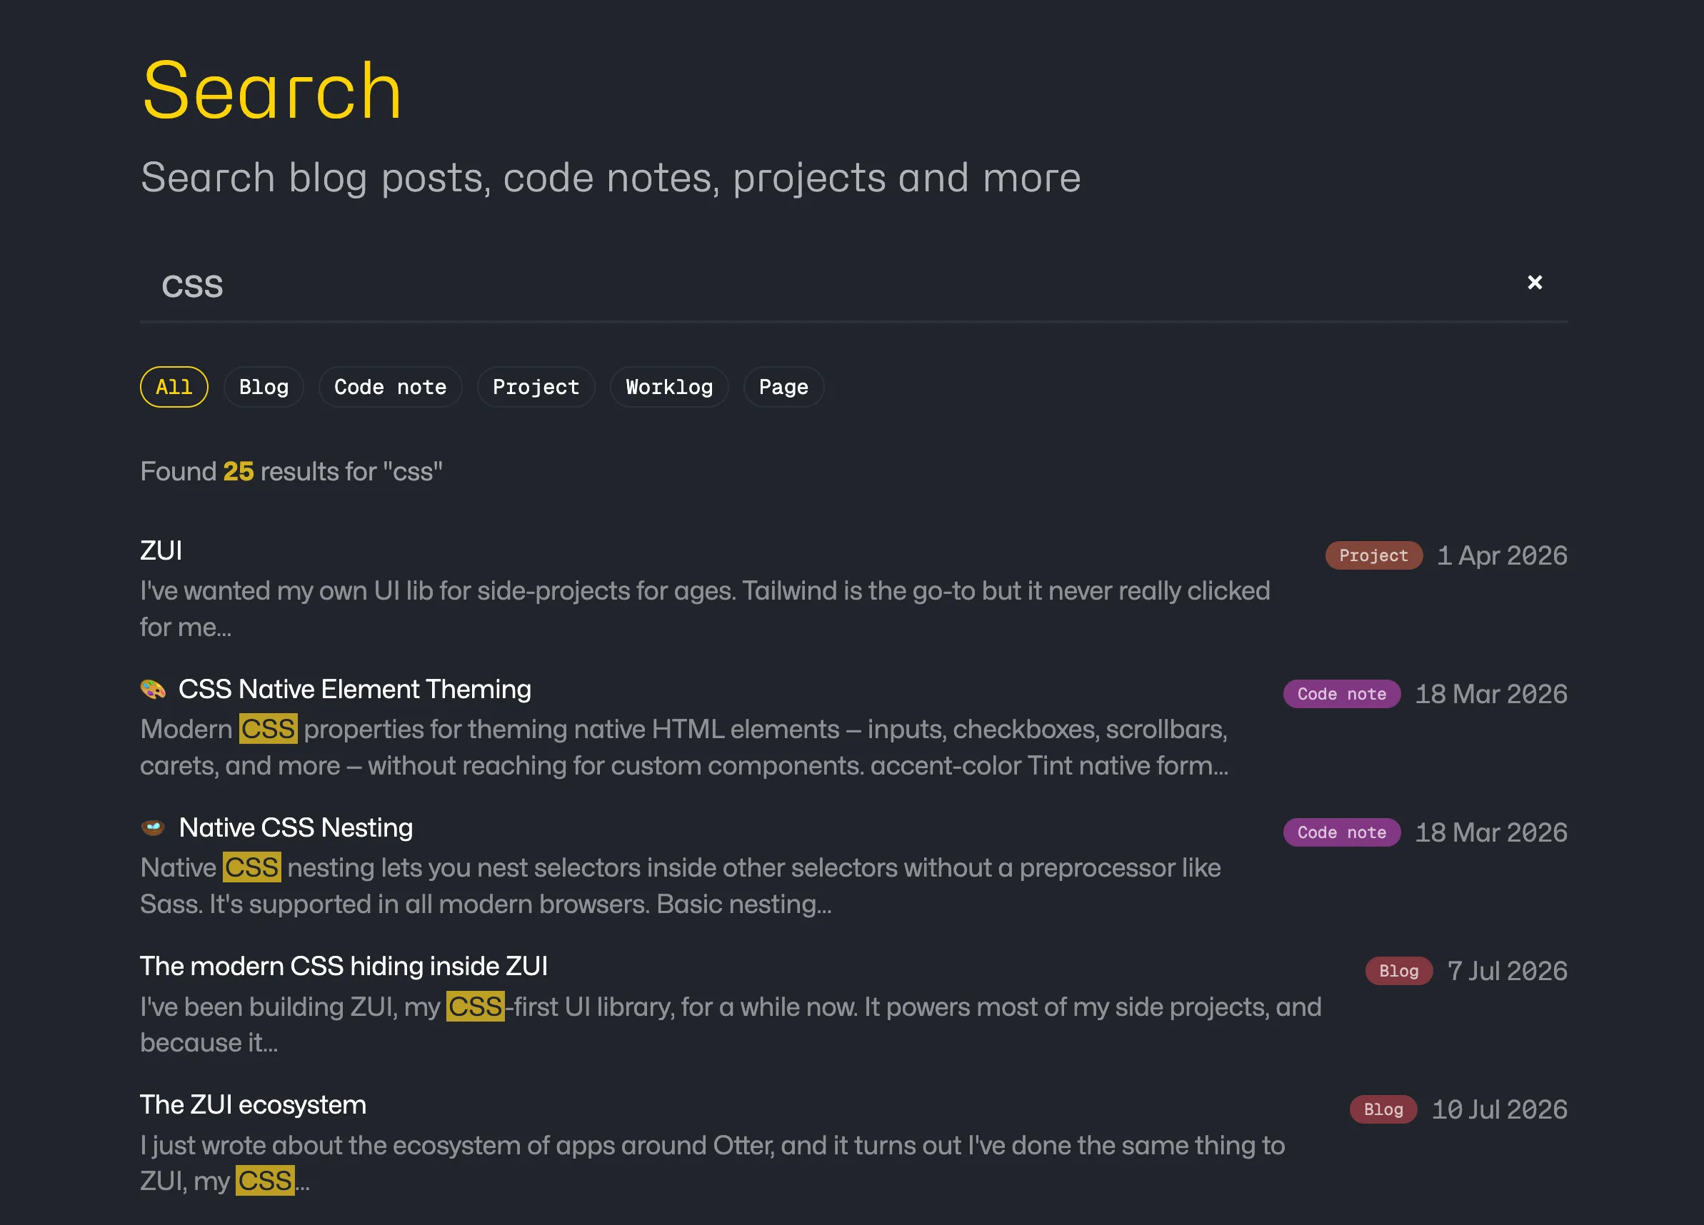
Task: Click the Search page heading
Action: [272, 91]
